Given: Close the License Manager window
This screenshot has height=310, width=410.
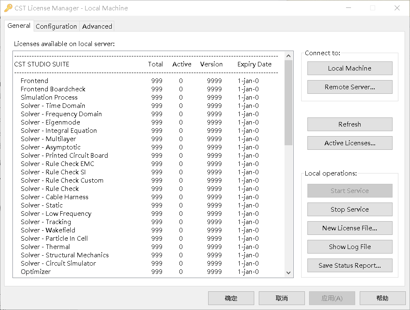Looking at the screenshot, I should point(397,8).
